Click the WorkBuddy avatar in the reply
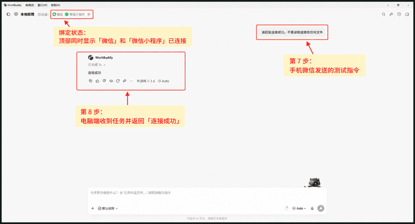Image resolution: width=415 pixels, height=224 pixels. click(x=91, y=57)
